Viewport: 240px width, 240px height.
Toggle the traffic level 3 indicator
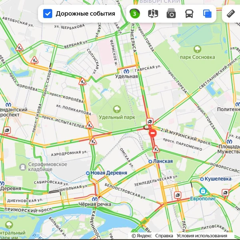pos(134,14)
